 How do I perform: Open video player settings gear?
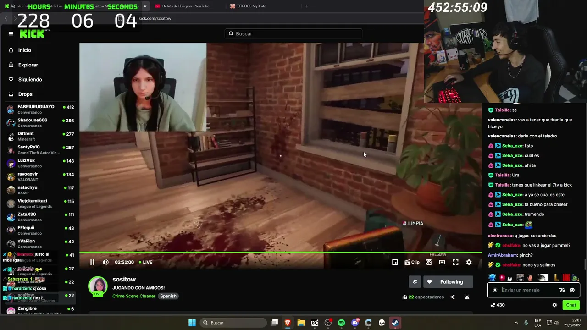[469, 262]
